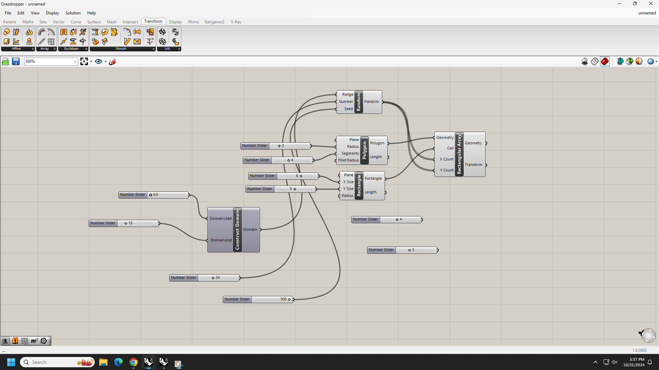Select the Compound transform icon in Util
This screenshot has height=370, width=659.
162,32
